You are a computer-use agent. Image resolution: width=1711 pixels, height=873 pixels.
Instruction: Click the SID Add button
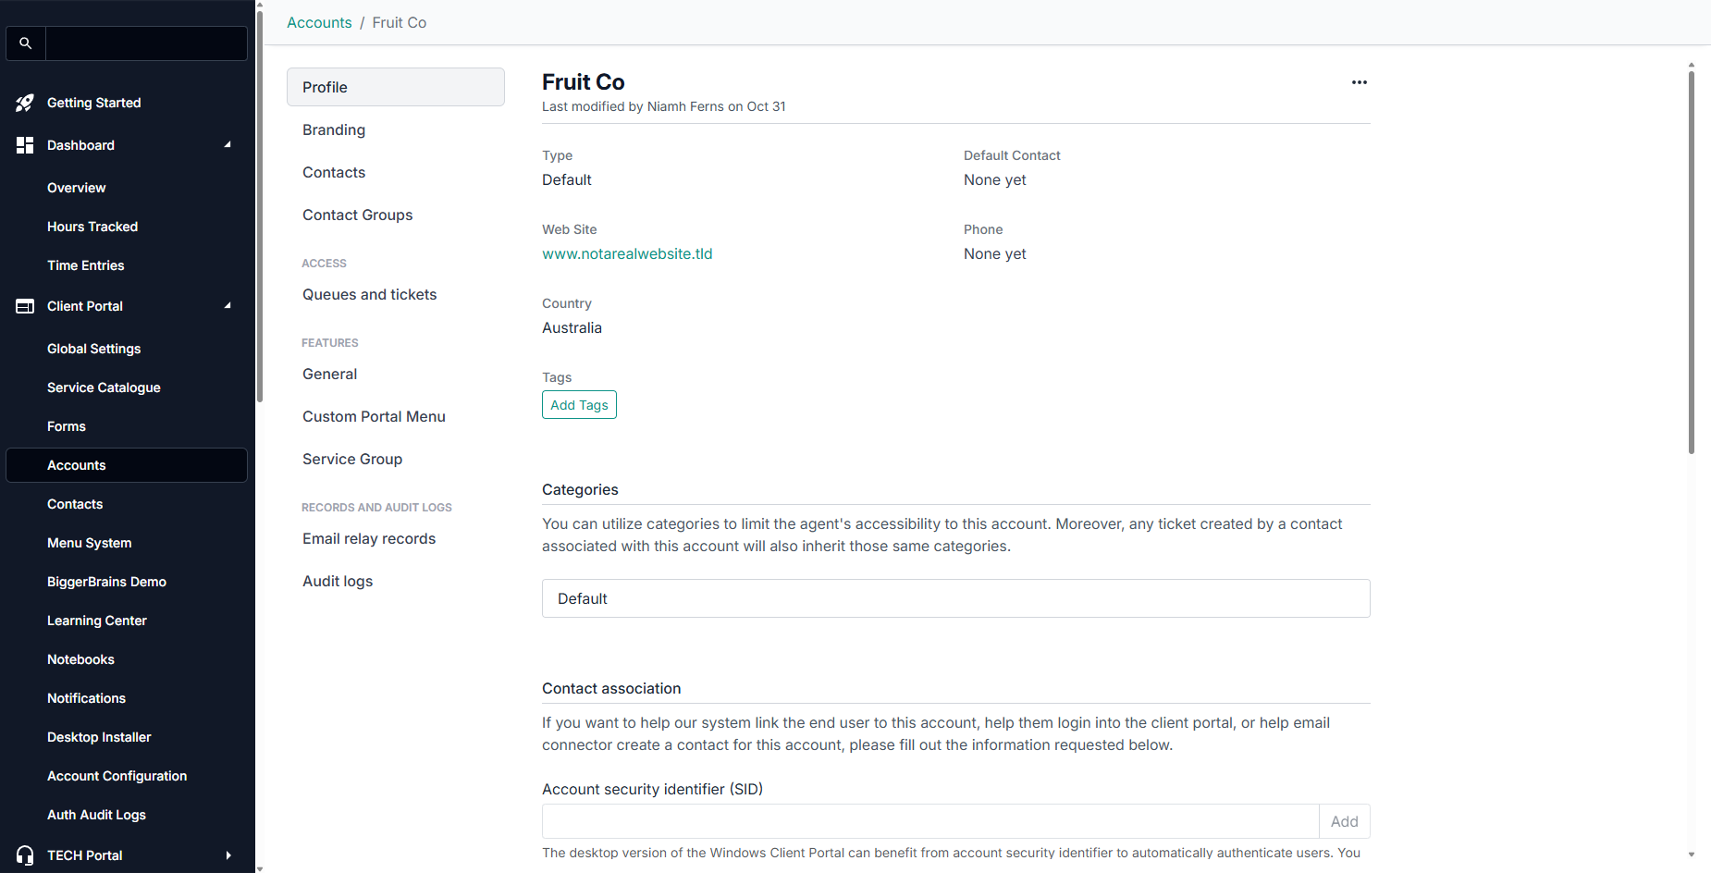(1344, 821)
